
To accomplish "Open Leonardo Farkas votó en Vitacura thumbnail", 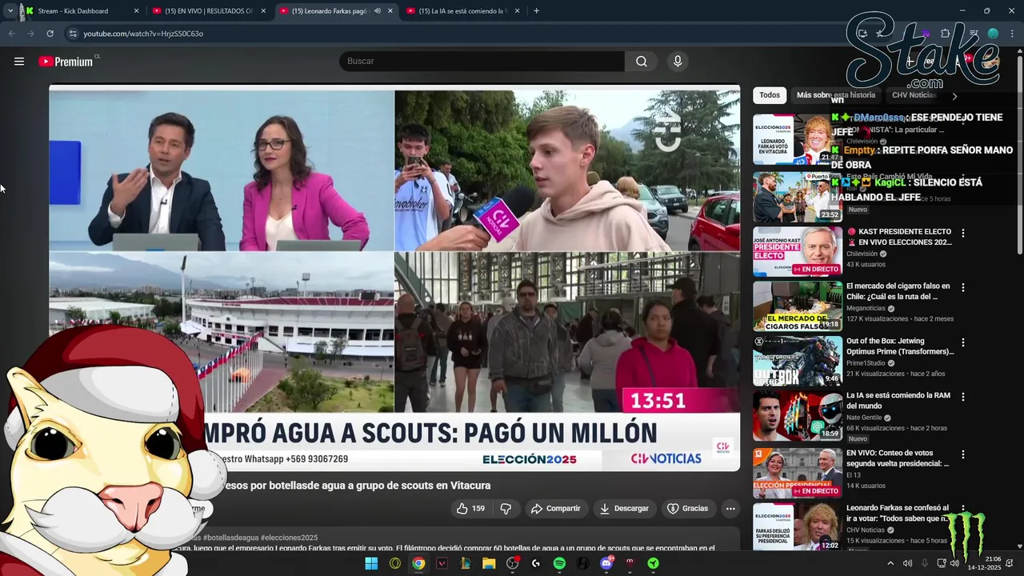I will pos(798,139).
